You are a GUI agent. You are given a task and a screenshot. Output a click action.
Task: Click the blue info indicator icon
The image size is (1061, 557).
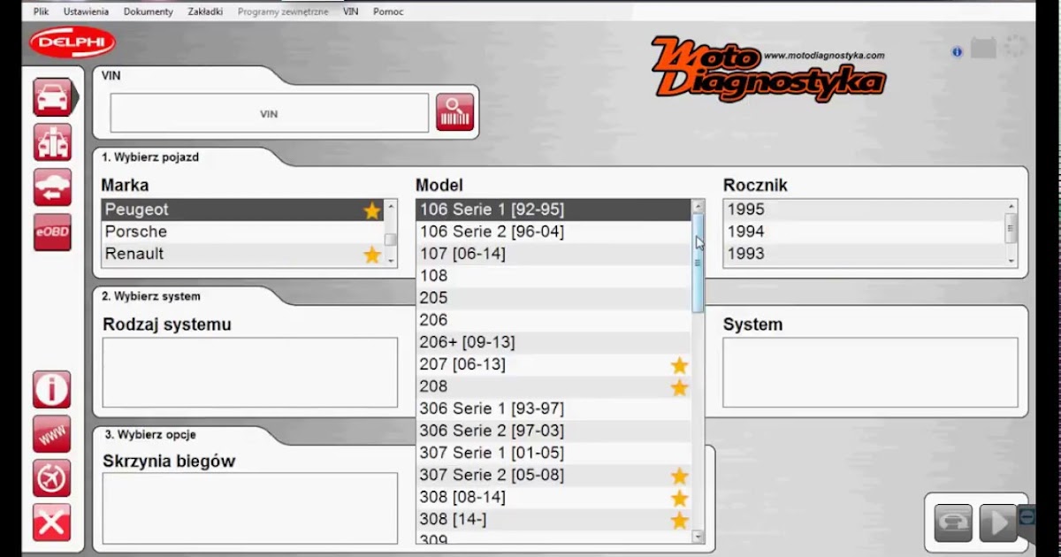[x=957, y=52]
